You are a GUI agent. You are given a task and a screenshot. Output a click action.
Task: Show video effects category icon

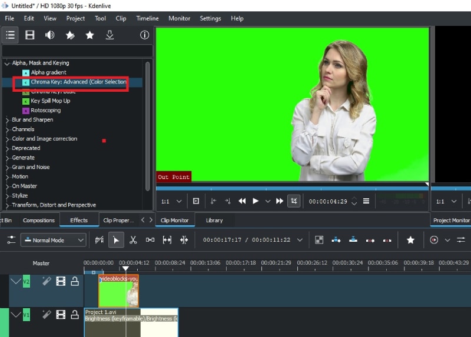tap(30, 35)
